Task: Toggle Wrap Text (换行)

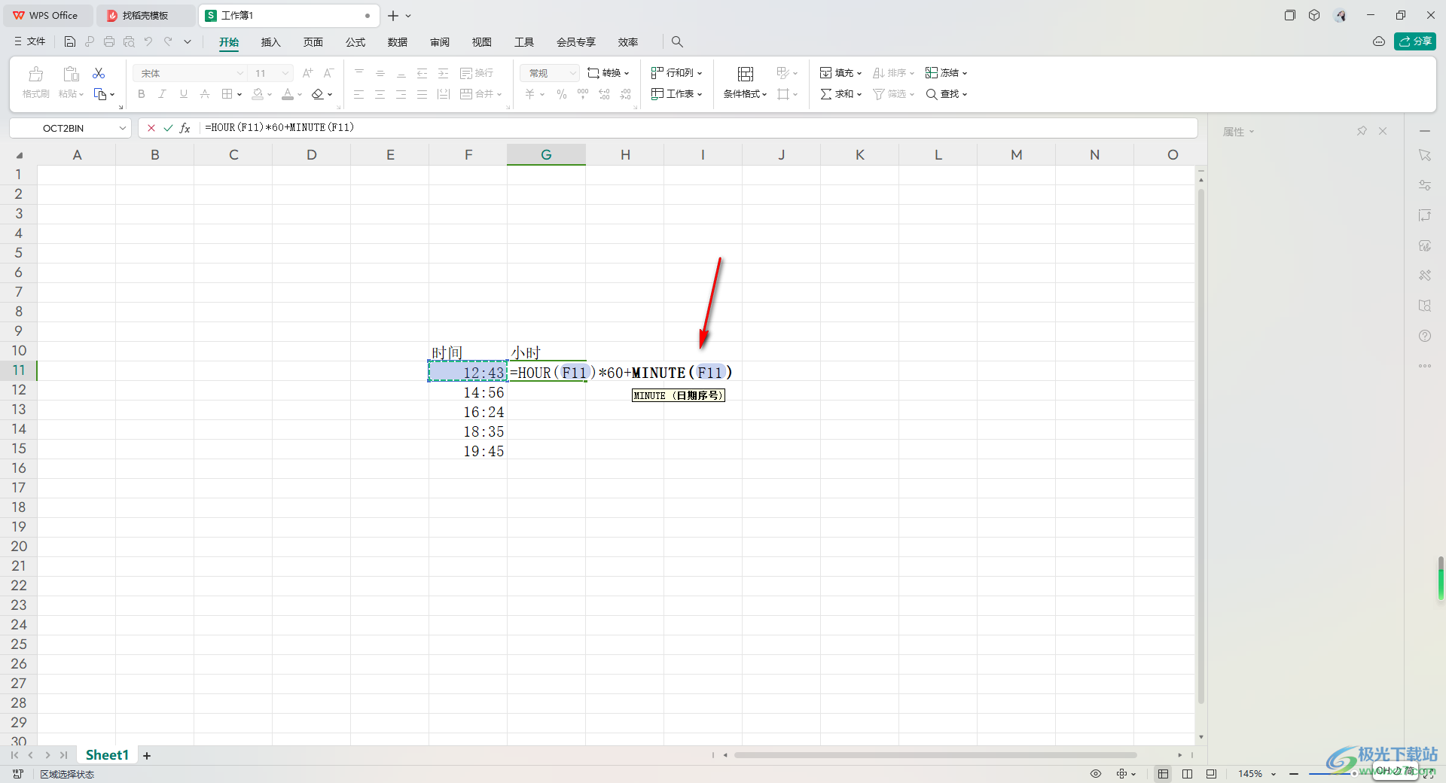Action: pyautogui.click(x=477, y=73)
